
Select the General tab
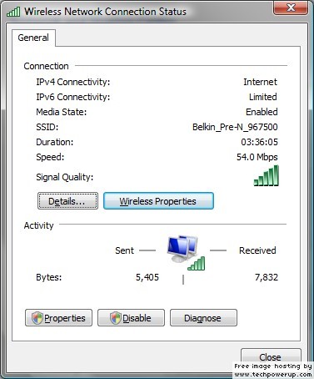click(x=33, y=38)
